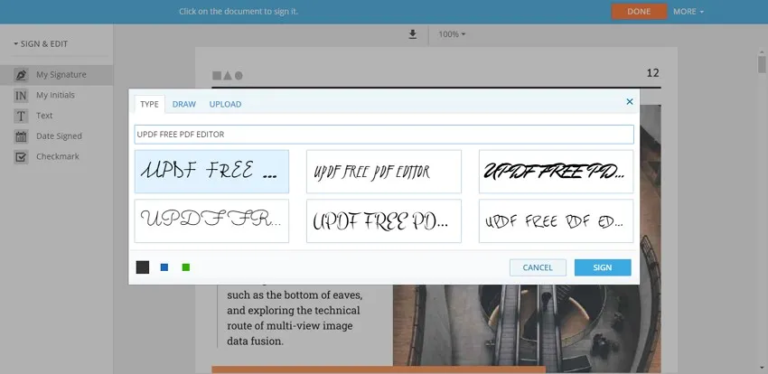The height and width of the screenshot is (374, 768).
Task: Switch to the UPLOAD tab
Action: (x=225, y=104)
